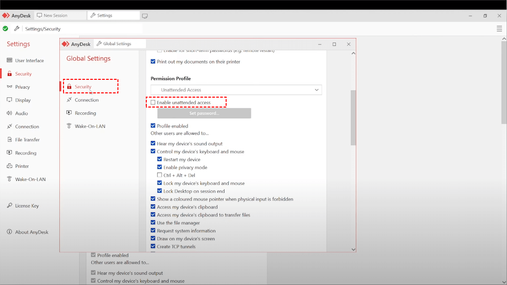
Task: Select the Global Settings tab
Action: point(117,44)
